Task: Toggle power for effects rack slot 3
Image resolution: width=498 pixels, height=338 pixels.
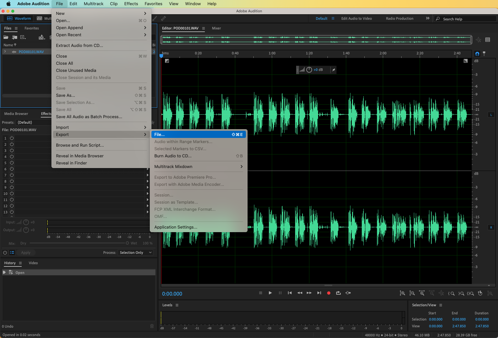Action: (12, 150)
